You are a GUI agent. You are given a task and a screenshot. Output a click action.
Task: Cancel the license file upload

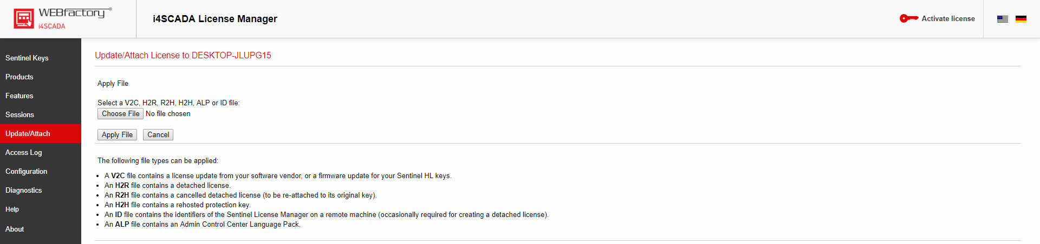coord(158,134)
